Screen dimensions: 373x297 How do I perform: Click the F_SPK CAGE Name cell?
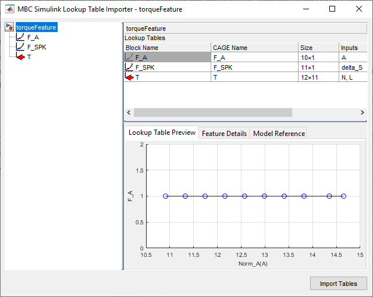coord(254,67)
